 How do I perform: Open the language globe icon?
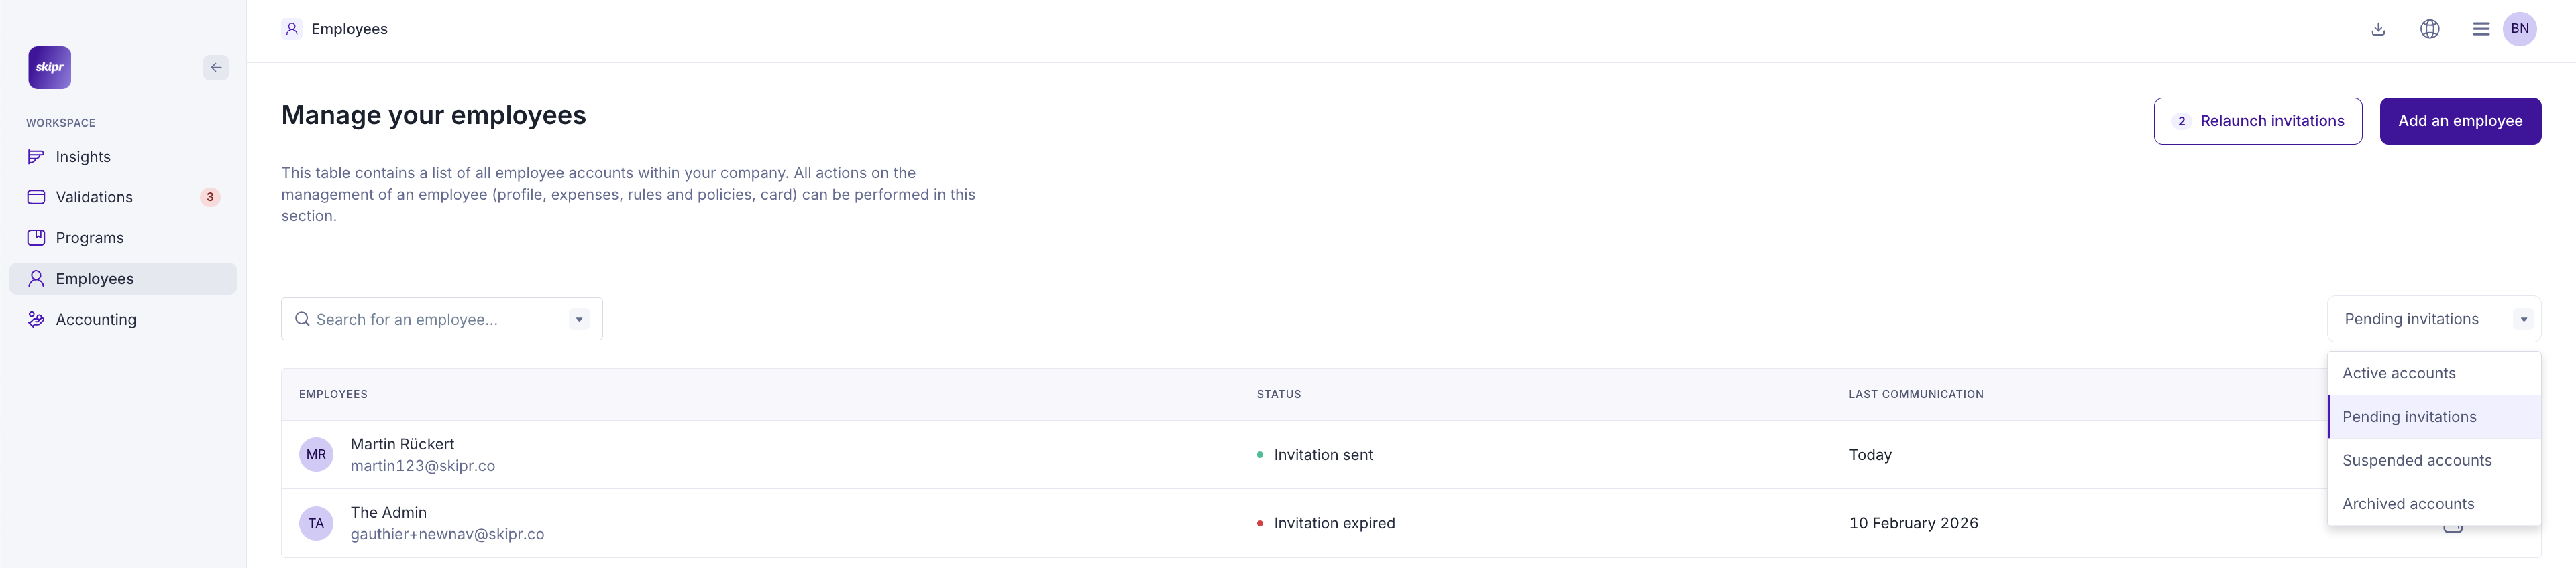[x=2429, y=29]
